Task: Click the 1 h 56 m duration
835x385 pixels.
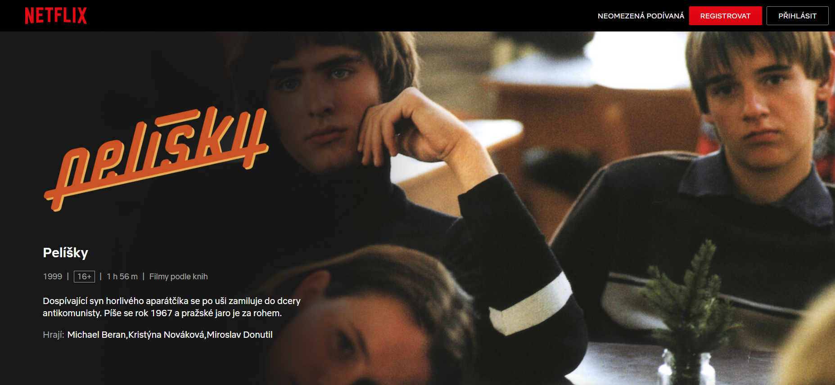Action: [x=122, y=277]
